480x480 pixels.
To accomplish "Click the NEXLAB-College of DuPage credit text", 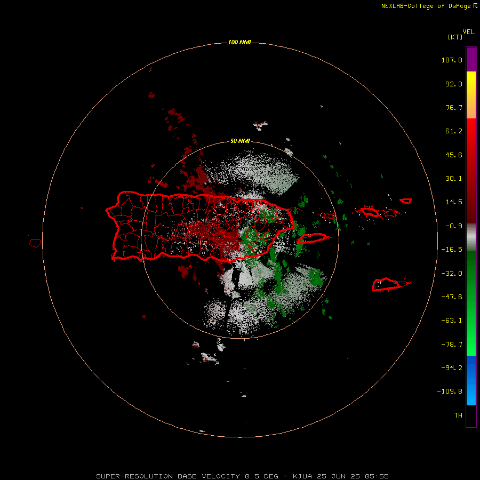I will click(429, 6).
